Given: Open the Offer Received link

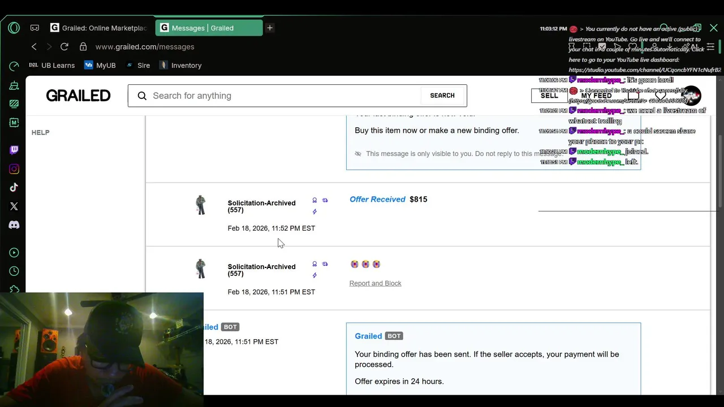Looking at the screenshot, I should (x=377, y=199).
